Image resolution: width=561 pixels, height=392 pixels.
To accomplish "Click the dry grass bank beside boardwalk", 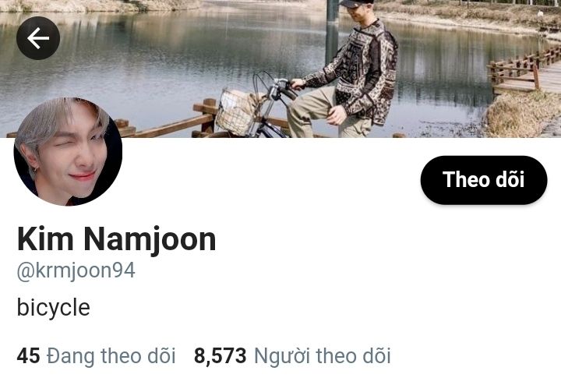I will coord(521,114).
